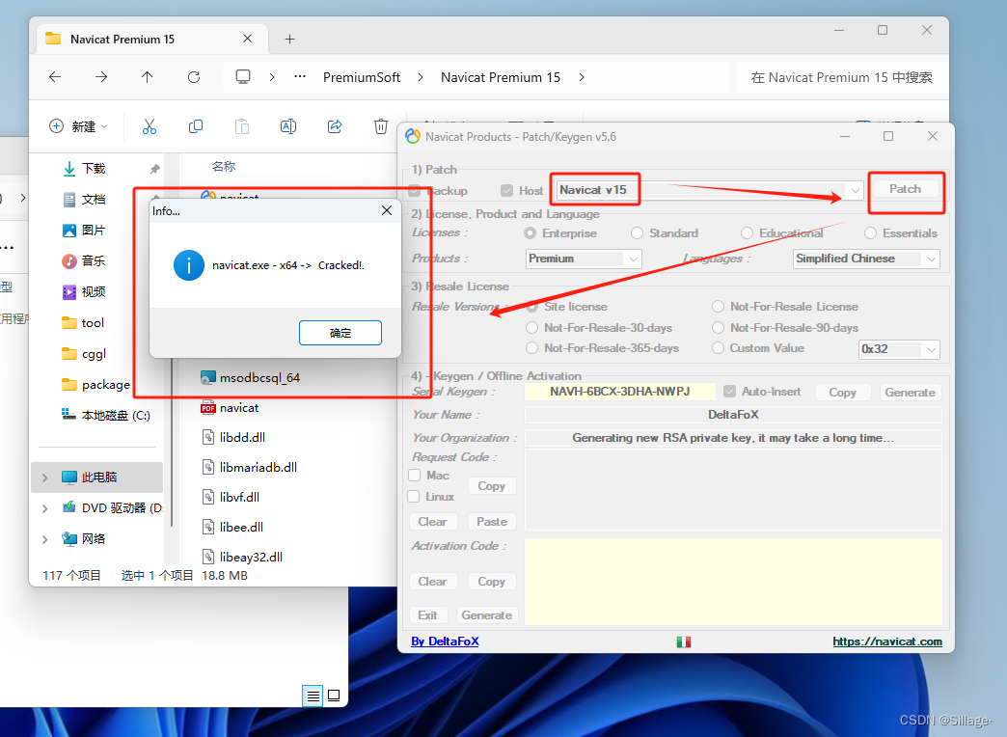Open the 视频 Videos quick access folder
Image resolution: width=1007 pixels, height=737 pixels.
click(x=84, y=291)
